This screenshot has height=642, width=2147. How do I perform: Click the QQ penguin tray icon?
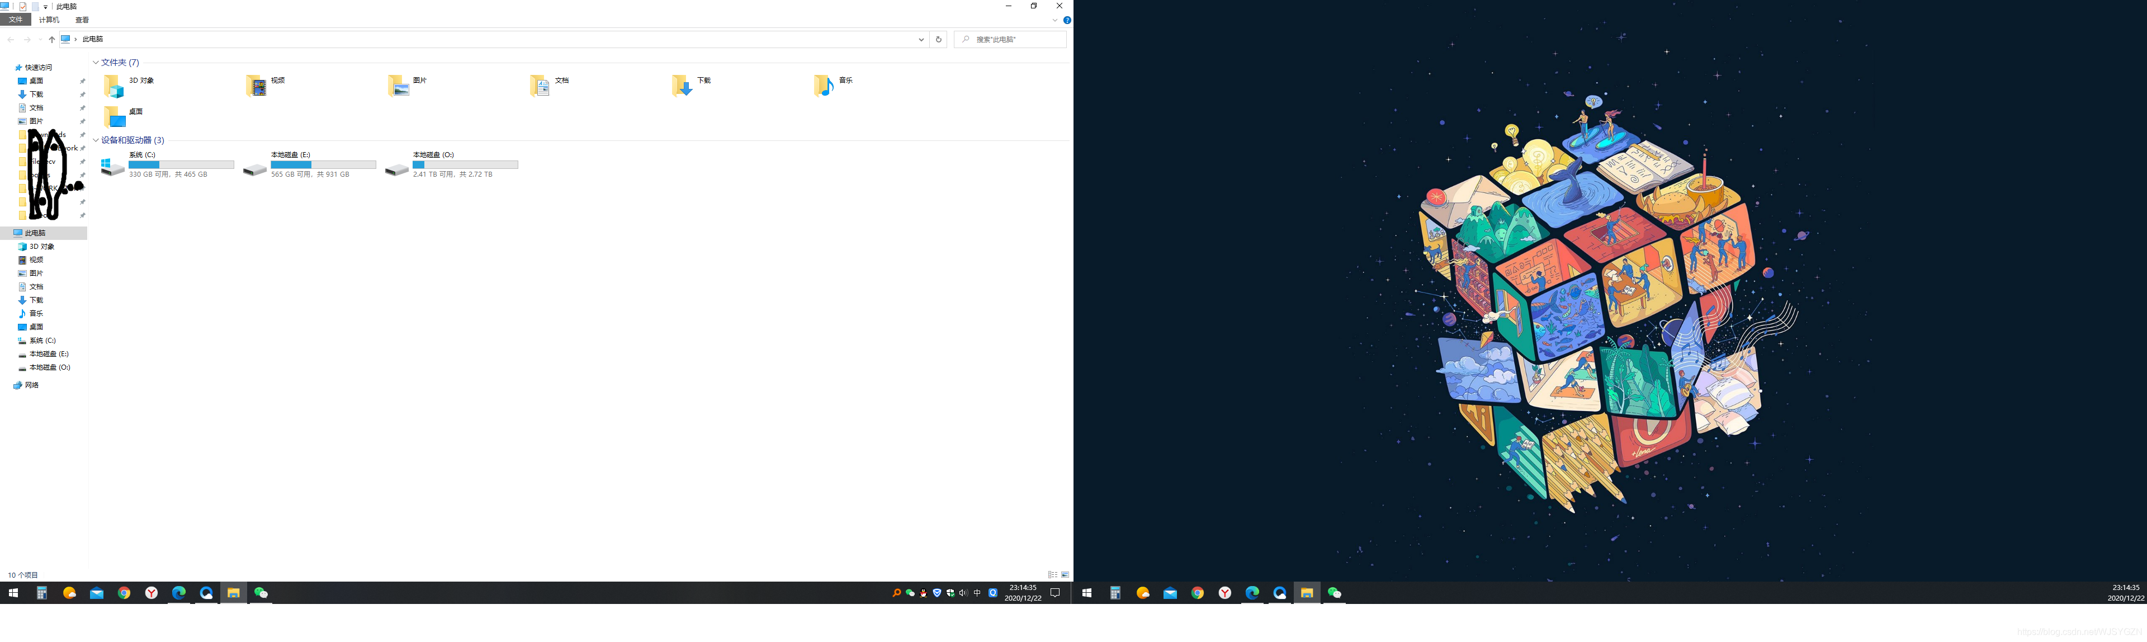point(924,593)
